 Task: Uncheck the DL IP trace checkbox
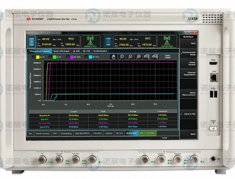click(33, 57)
